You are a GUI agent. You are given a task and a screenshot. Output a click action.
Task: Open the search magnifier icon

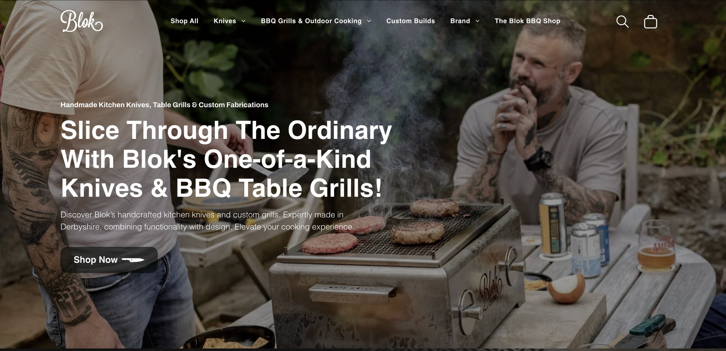[x=622, y=22]
